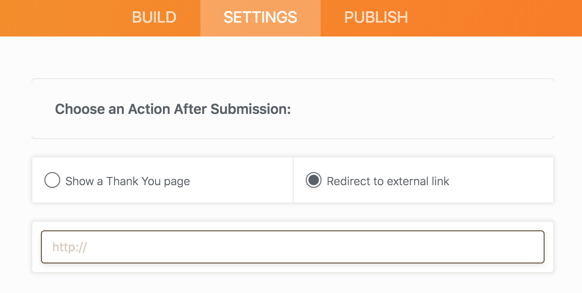Click the empty right end of the URL field
This screenshot has width=582, height=293.
click(514, 247)
